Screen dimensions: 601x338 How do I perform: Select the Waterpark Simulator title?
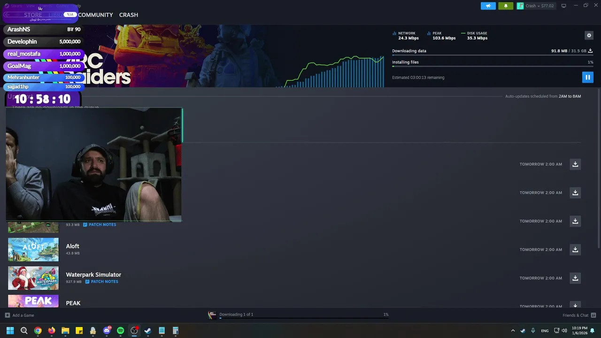93,275
